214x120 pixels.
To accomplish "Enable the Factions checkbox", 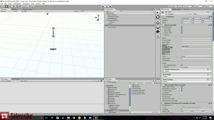I will (x=182, y=35).
